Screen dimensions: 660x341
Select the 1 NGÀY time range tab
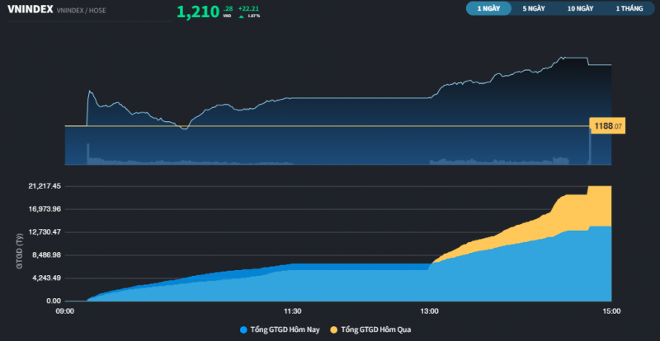pyautogui.click(x=488, y=8)
